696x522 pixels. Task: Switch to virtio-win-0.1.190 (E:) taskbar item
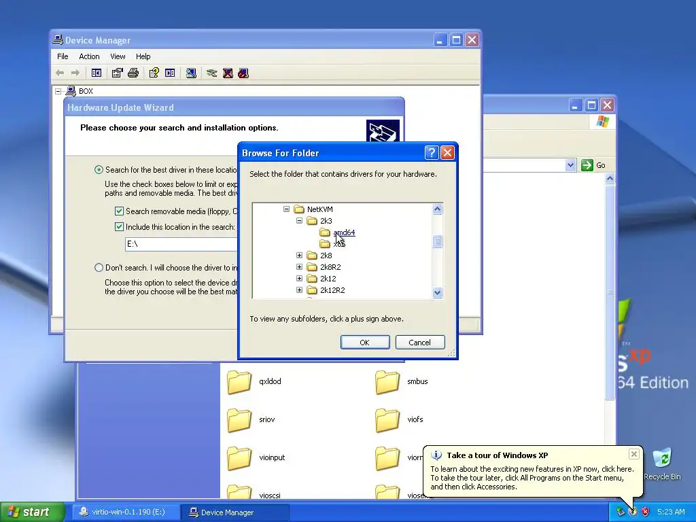pos(125,512)
